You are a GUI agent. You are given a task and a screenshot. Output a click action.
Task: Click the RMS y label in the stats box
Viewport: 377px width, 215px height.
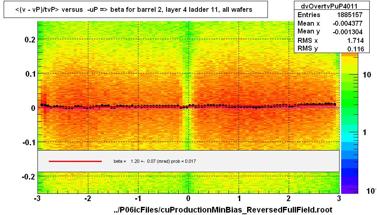tap(307, 49)
